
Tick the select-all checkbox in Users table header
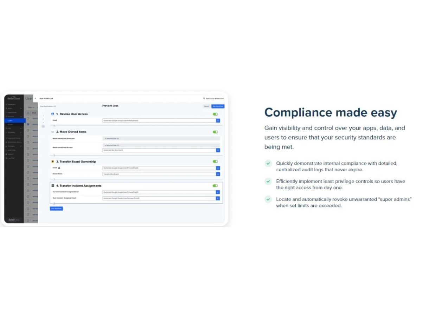click(x=28, y=113)
